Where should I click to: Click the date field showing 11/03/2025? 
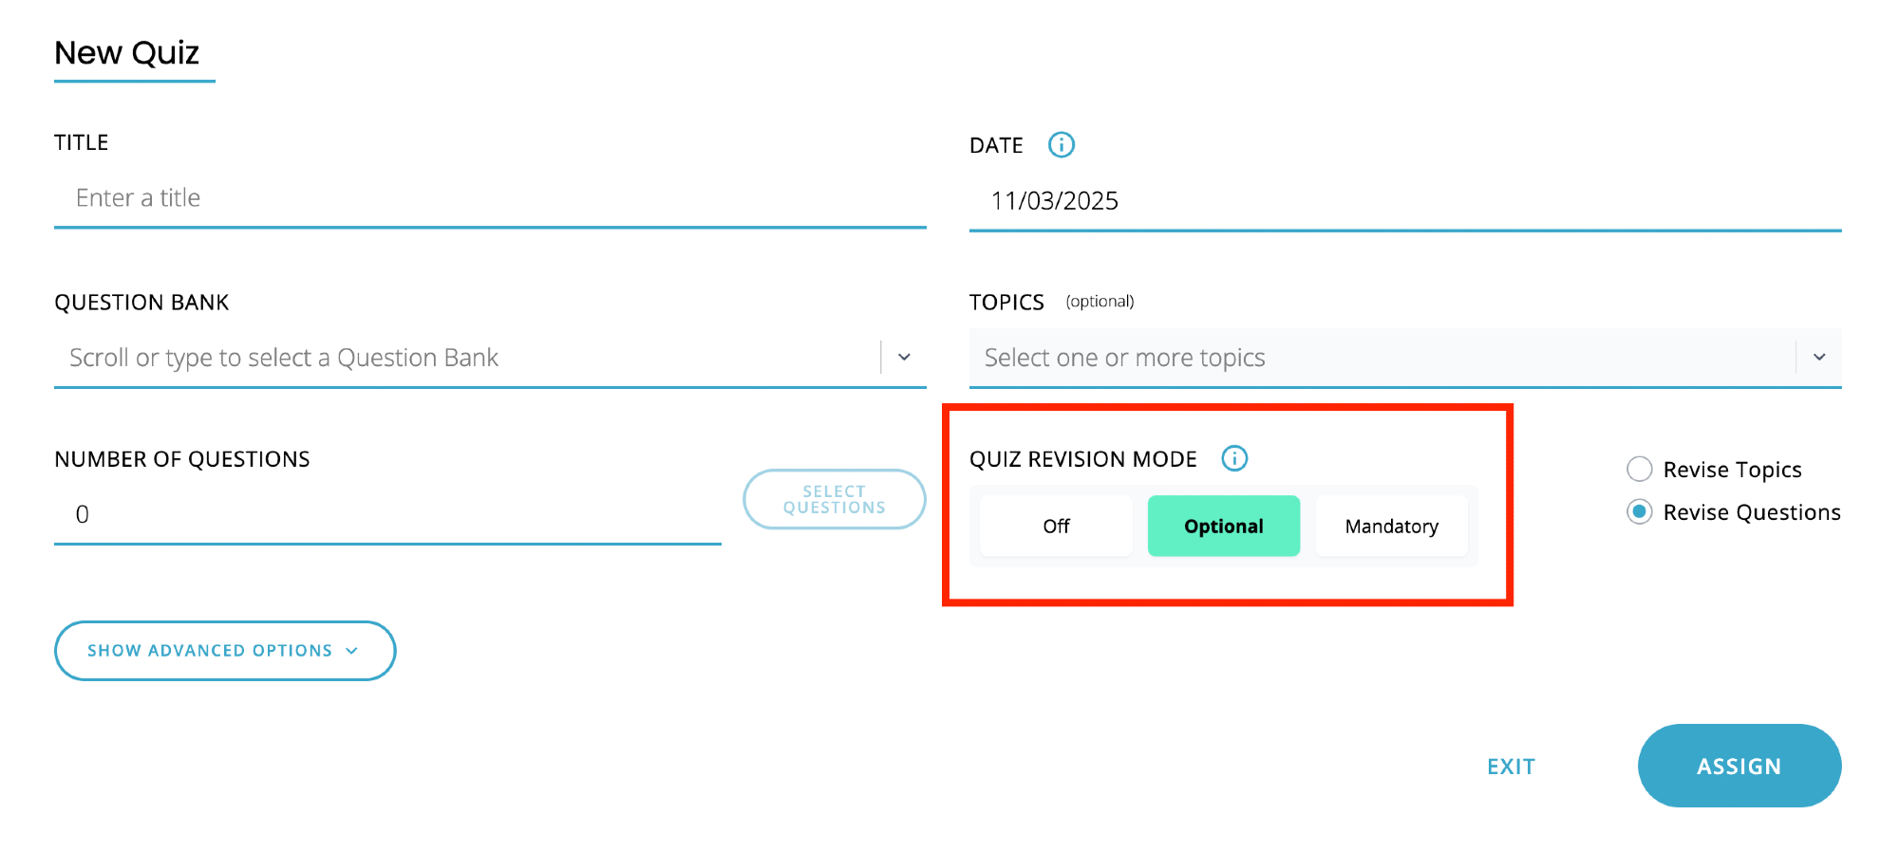(x=1403, y=201)
